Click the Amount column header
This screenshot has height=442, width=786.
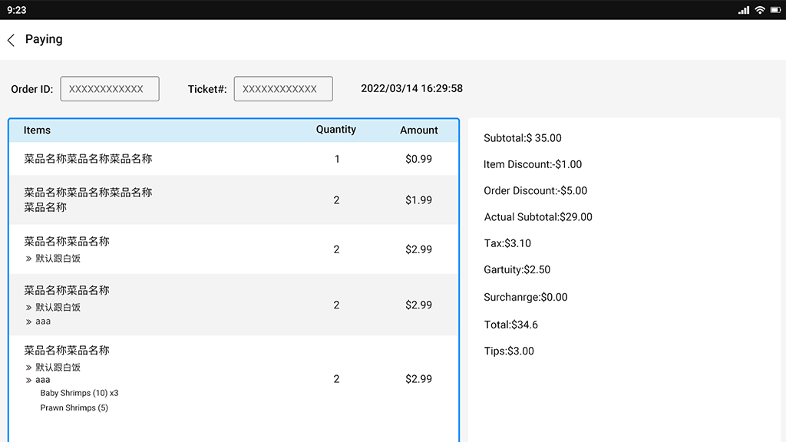coord(419,130)
